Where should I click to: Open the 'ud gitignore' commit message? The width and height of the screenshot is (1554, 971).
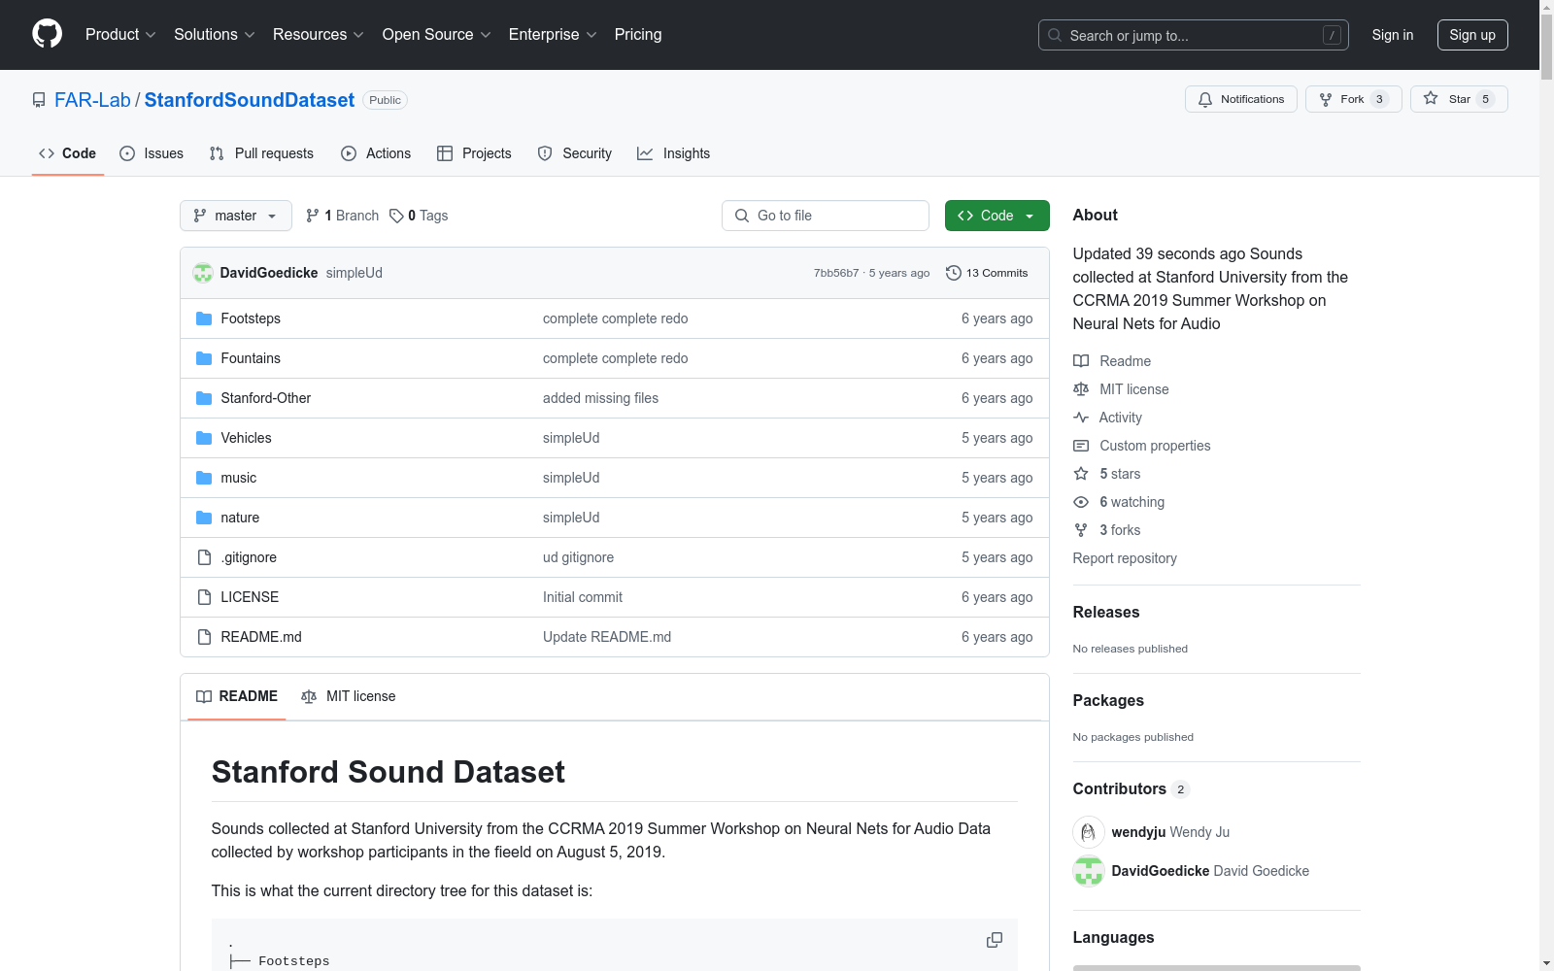(x=578, y=557)
